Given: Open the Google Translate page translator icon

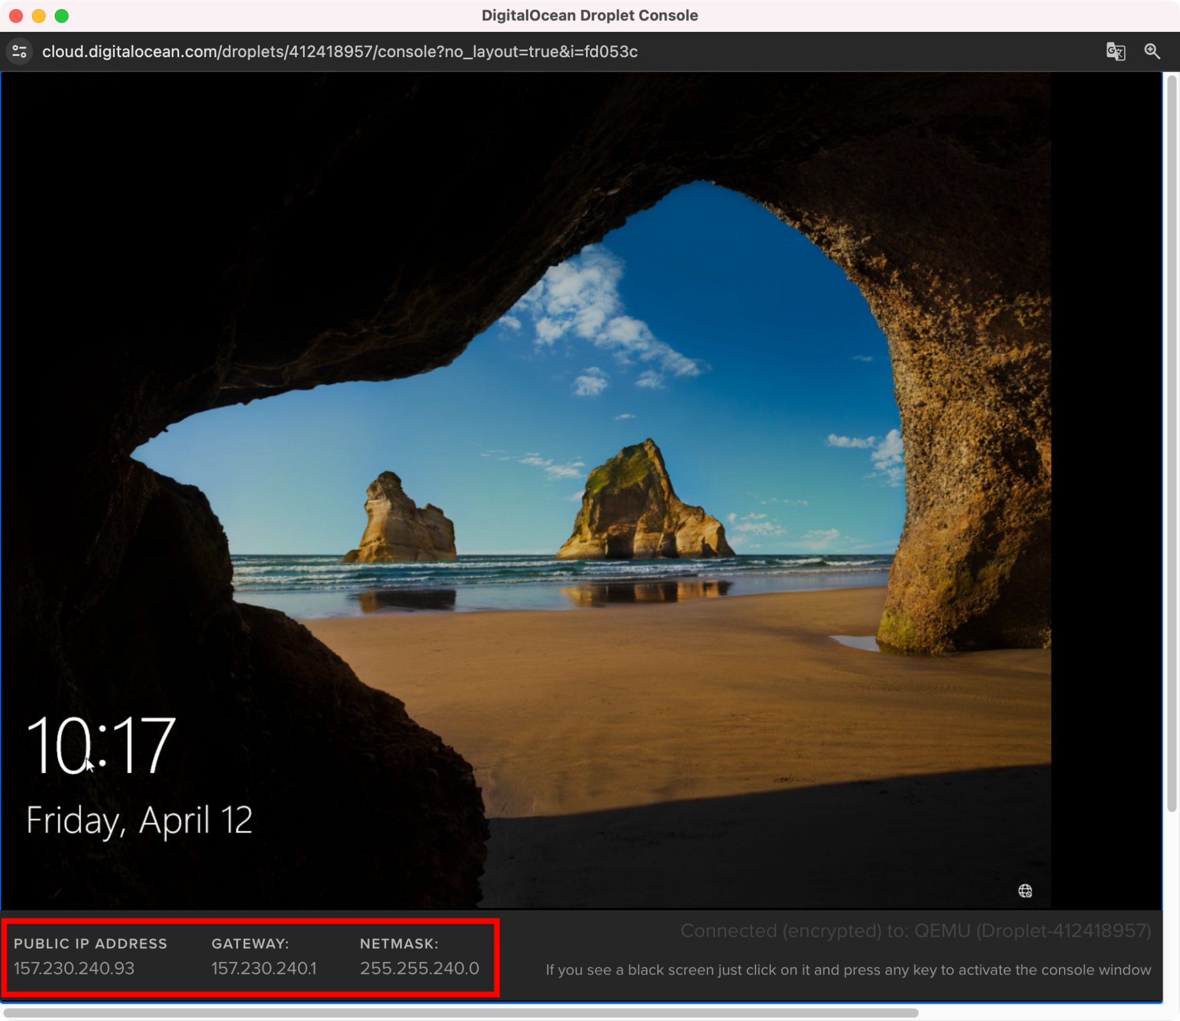Looking at the screenshot, I should [x=1116, y=52].
